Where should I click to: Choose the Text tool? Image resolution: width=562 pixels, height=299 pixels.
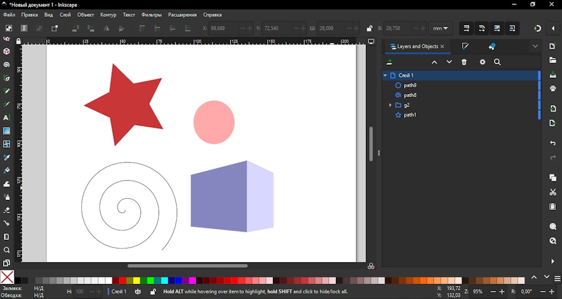click(7, 118)
